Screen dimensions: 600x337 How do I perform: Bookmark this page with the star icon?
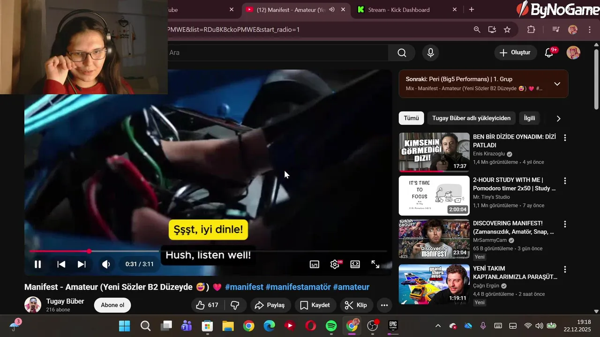[x=507, y=29]
